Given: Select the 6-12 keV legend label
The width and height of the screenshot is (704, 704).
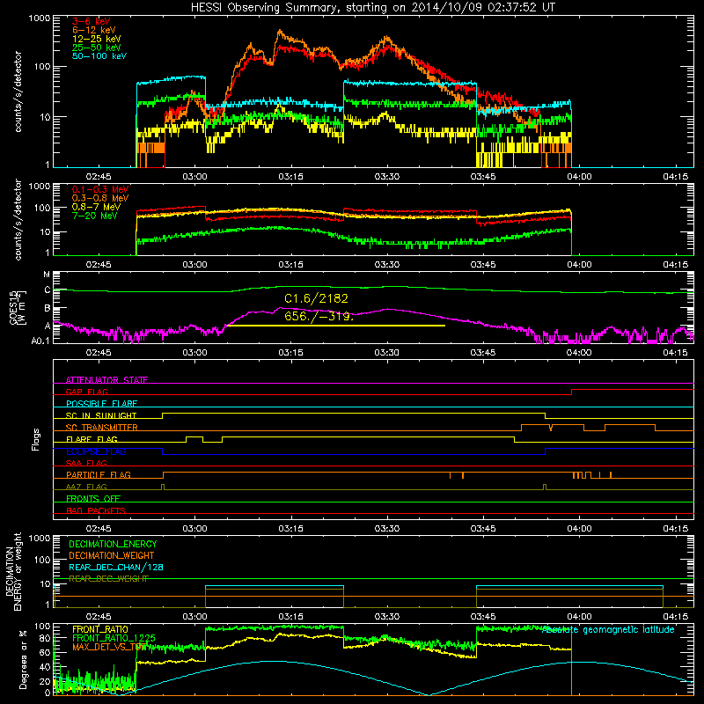Looking at the screenshot, I should [94, 30].
